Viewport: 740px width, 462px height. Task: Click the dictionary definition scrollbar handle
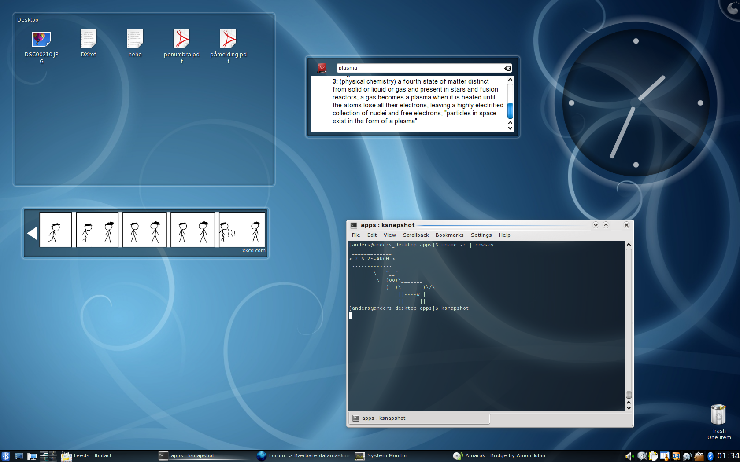(510, 110)
